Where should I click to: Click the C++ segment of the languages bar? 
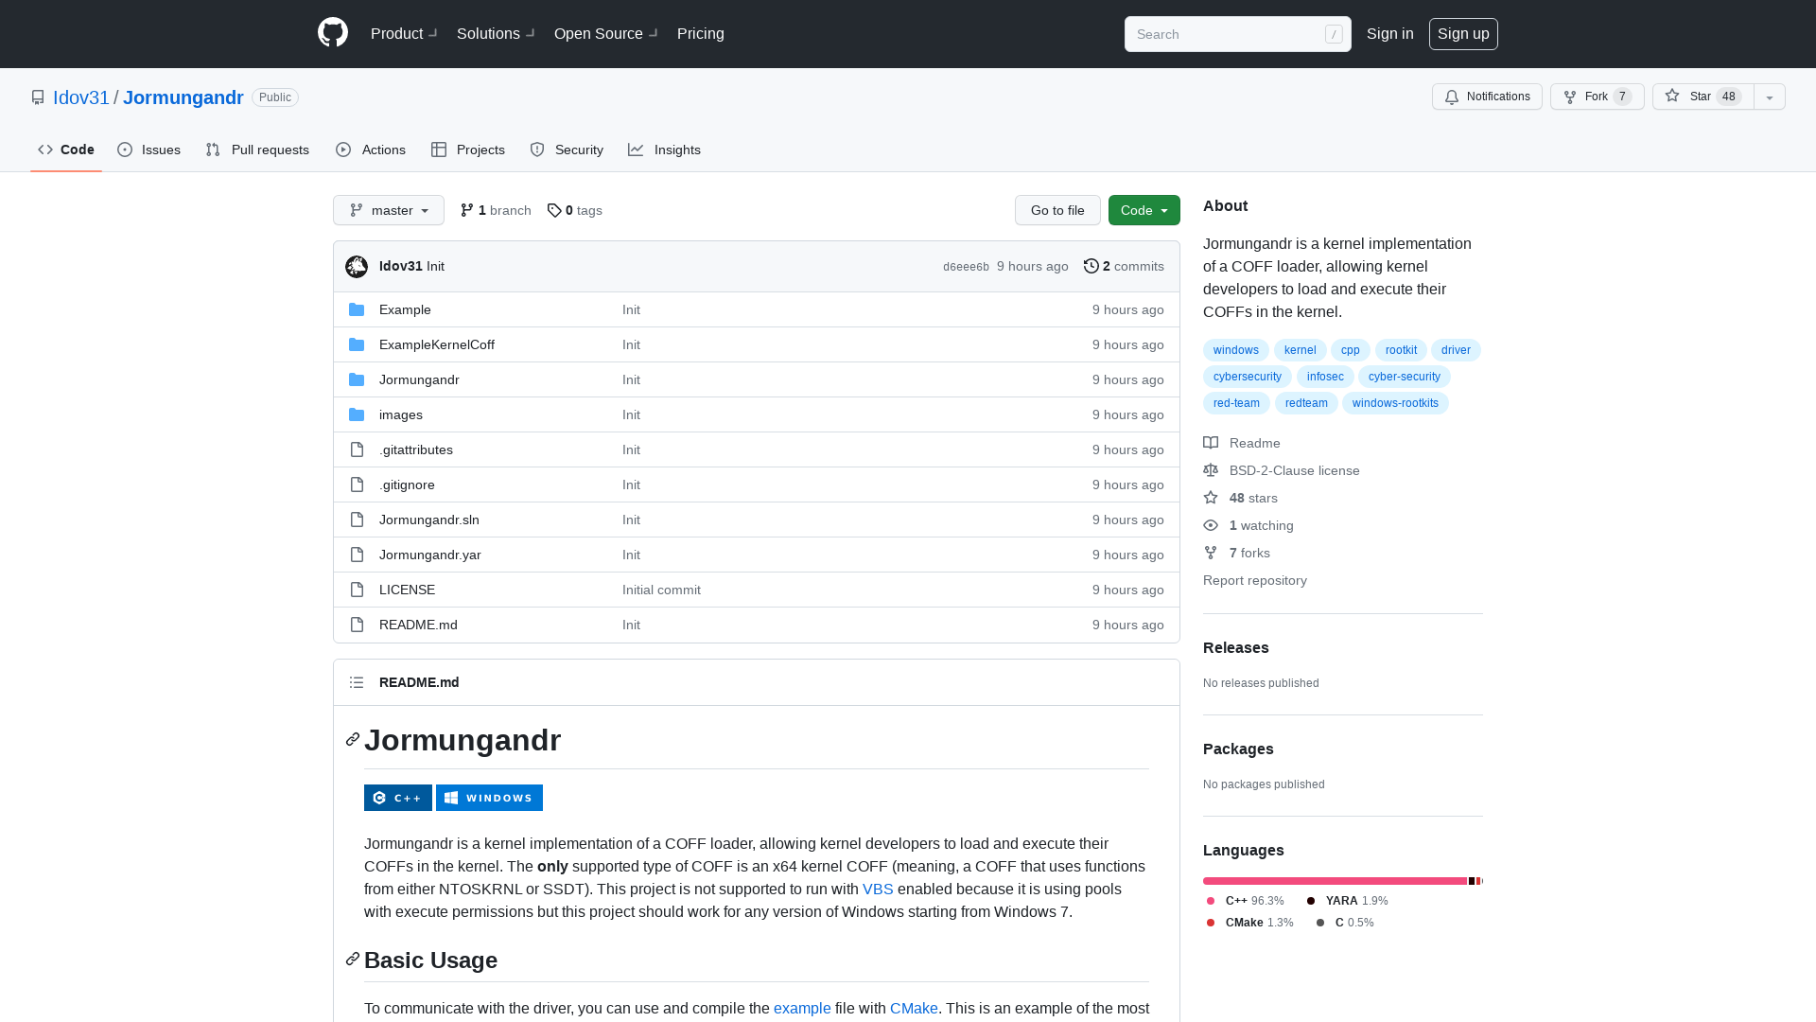1335,881
